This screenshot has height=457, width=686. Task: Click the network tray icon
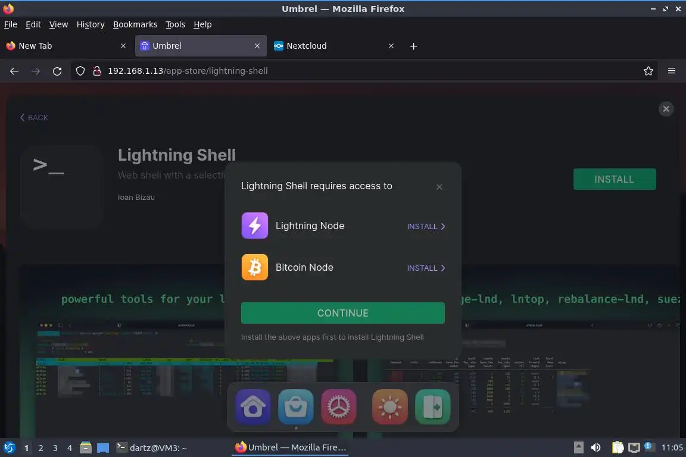pos(634,447)
